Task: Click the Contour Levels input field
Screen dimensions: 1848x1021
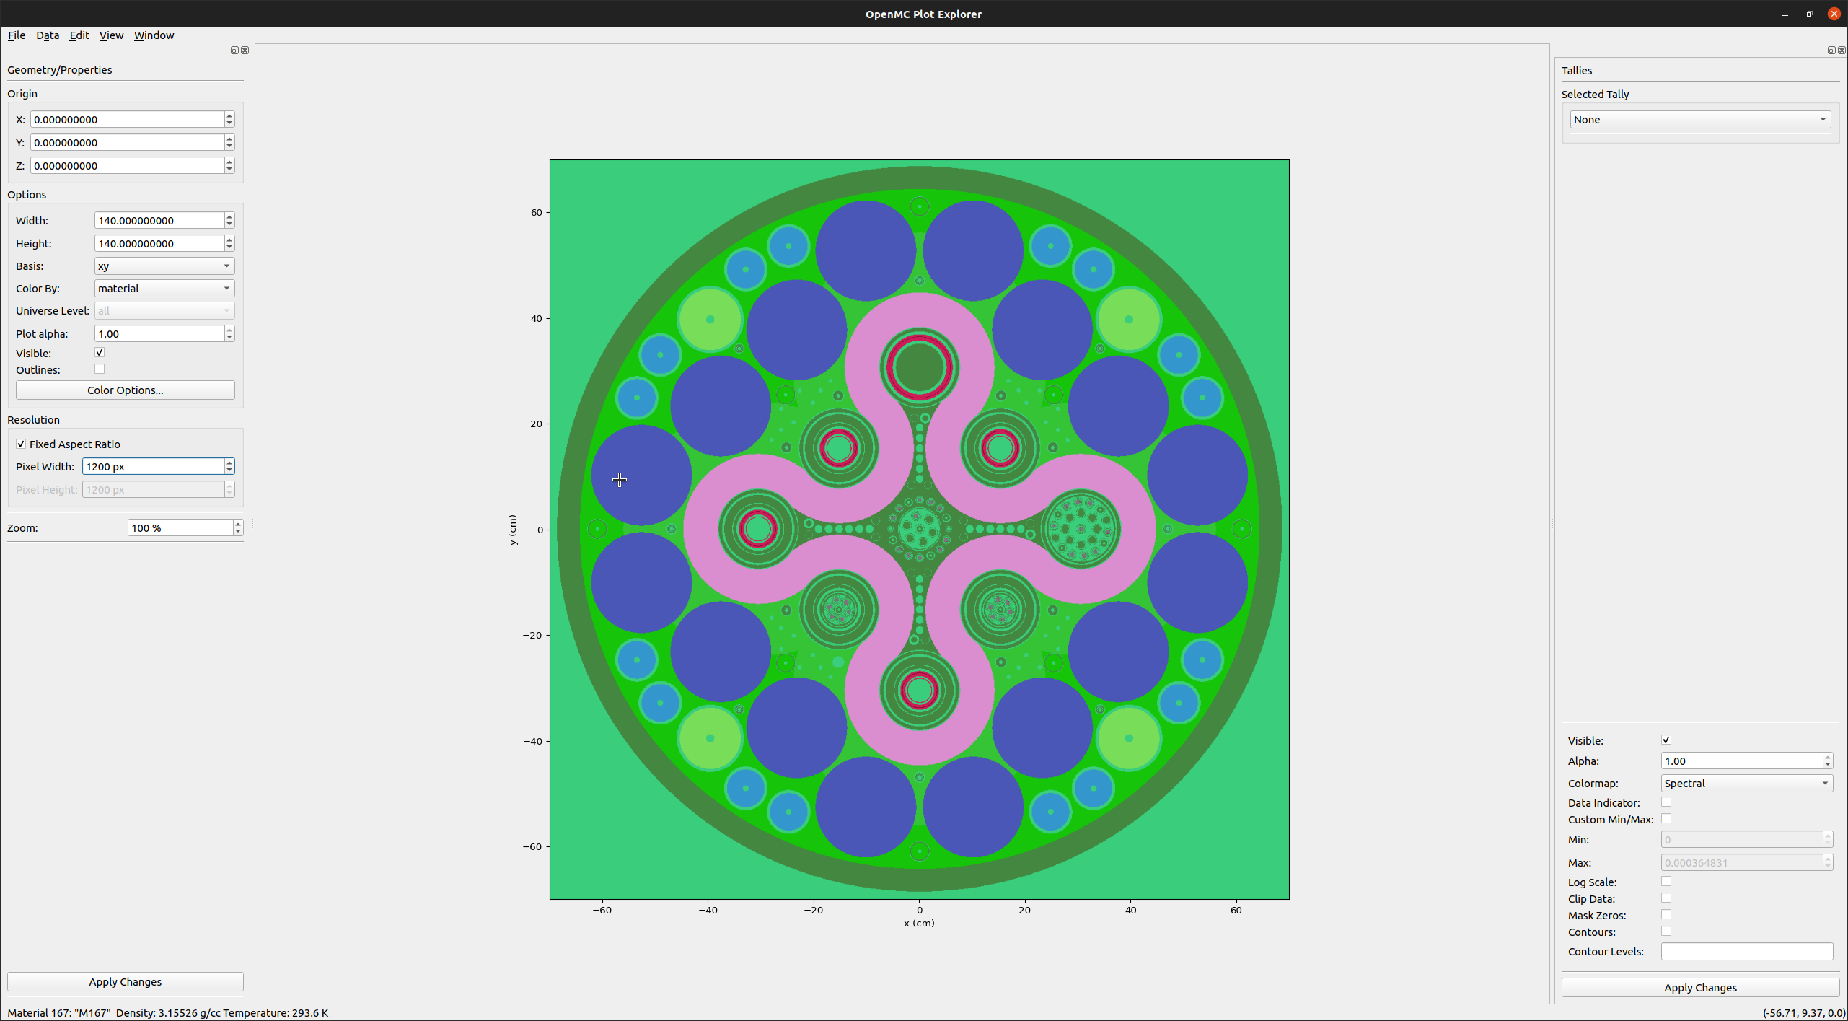Action: [1746, 951]
